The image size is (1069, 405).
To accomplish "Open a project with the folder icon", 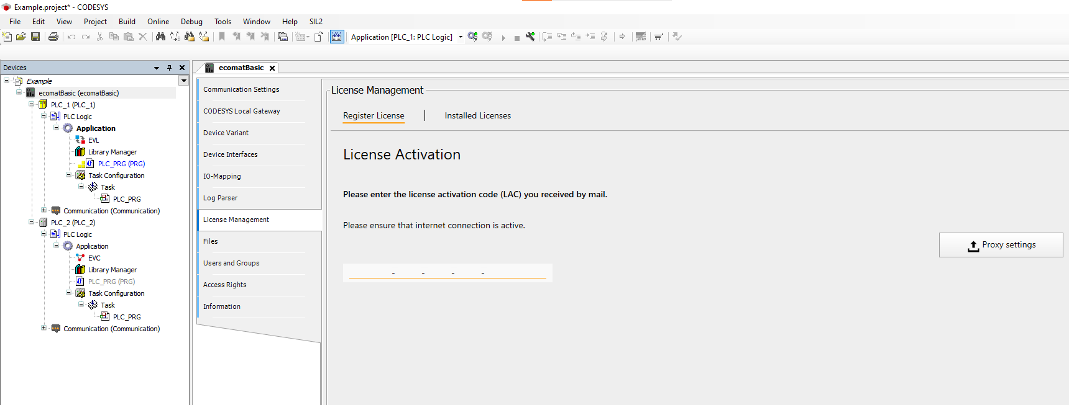I will [21, 37].
